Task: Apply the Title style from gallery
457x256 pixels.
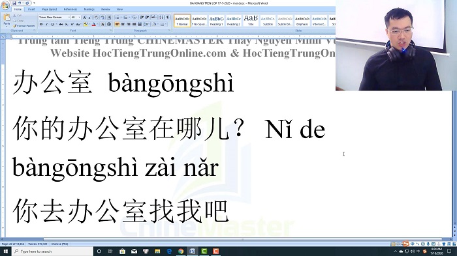Action: point(251,21)
